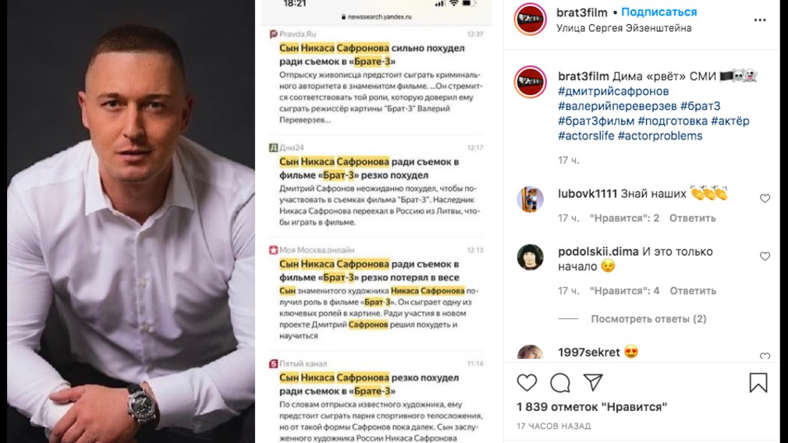
Task: Open the three-dot options menu
Action: pyautogui.click(x=760, y=20)
